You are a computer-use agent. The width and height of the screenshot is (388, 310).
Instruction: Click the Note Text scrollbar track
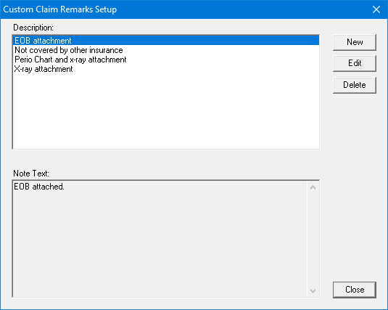coord(313,239)
